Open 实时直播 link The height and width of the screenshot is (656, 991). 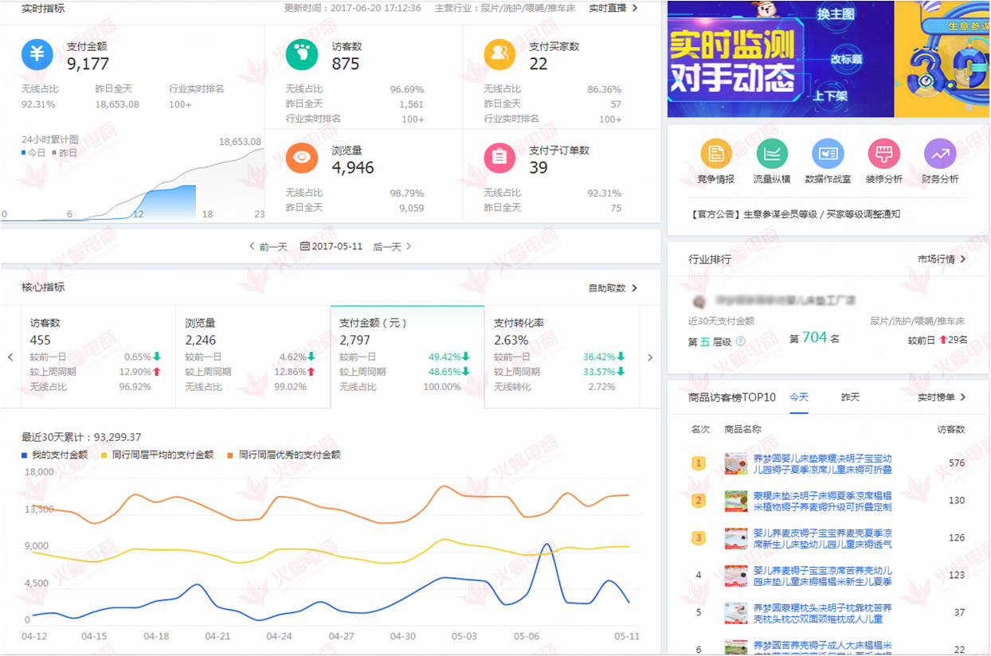[613, 8]
